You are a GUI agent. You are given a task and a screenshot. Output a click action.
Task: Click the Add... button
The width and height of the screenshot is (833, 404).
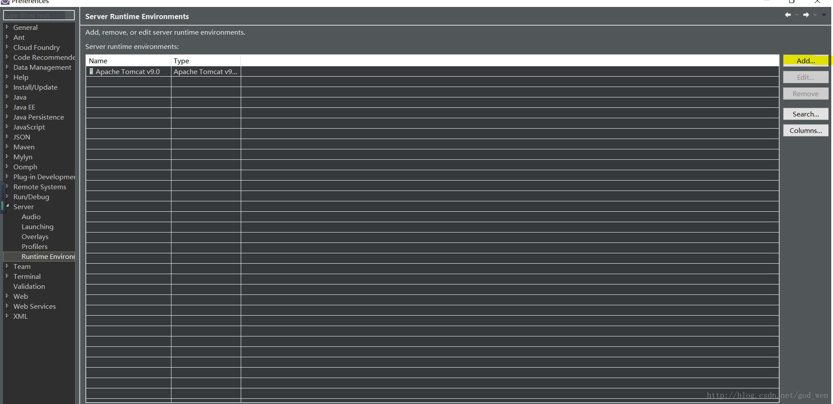[x=806, y=61]
